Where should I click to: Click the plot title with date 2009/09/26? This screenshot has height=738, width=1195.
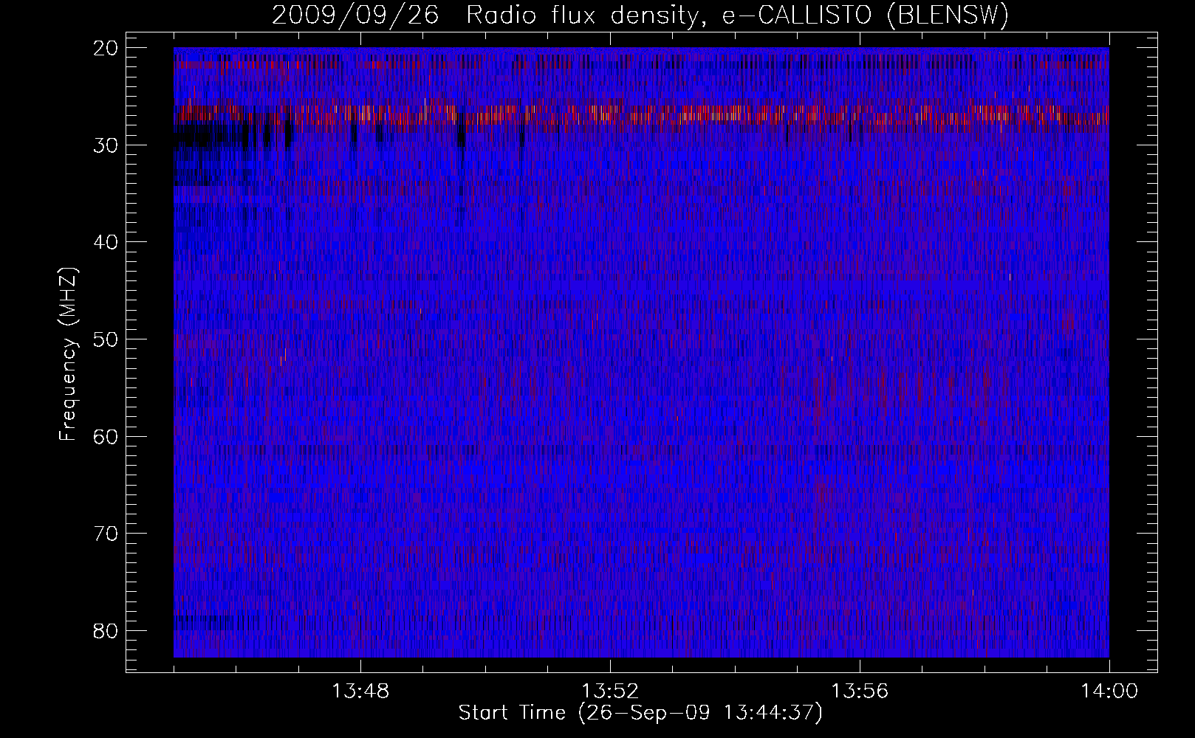[640, 15]
